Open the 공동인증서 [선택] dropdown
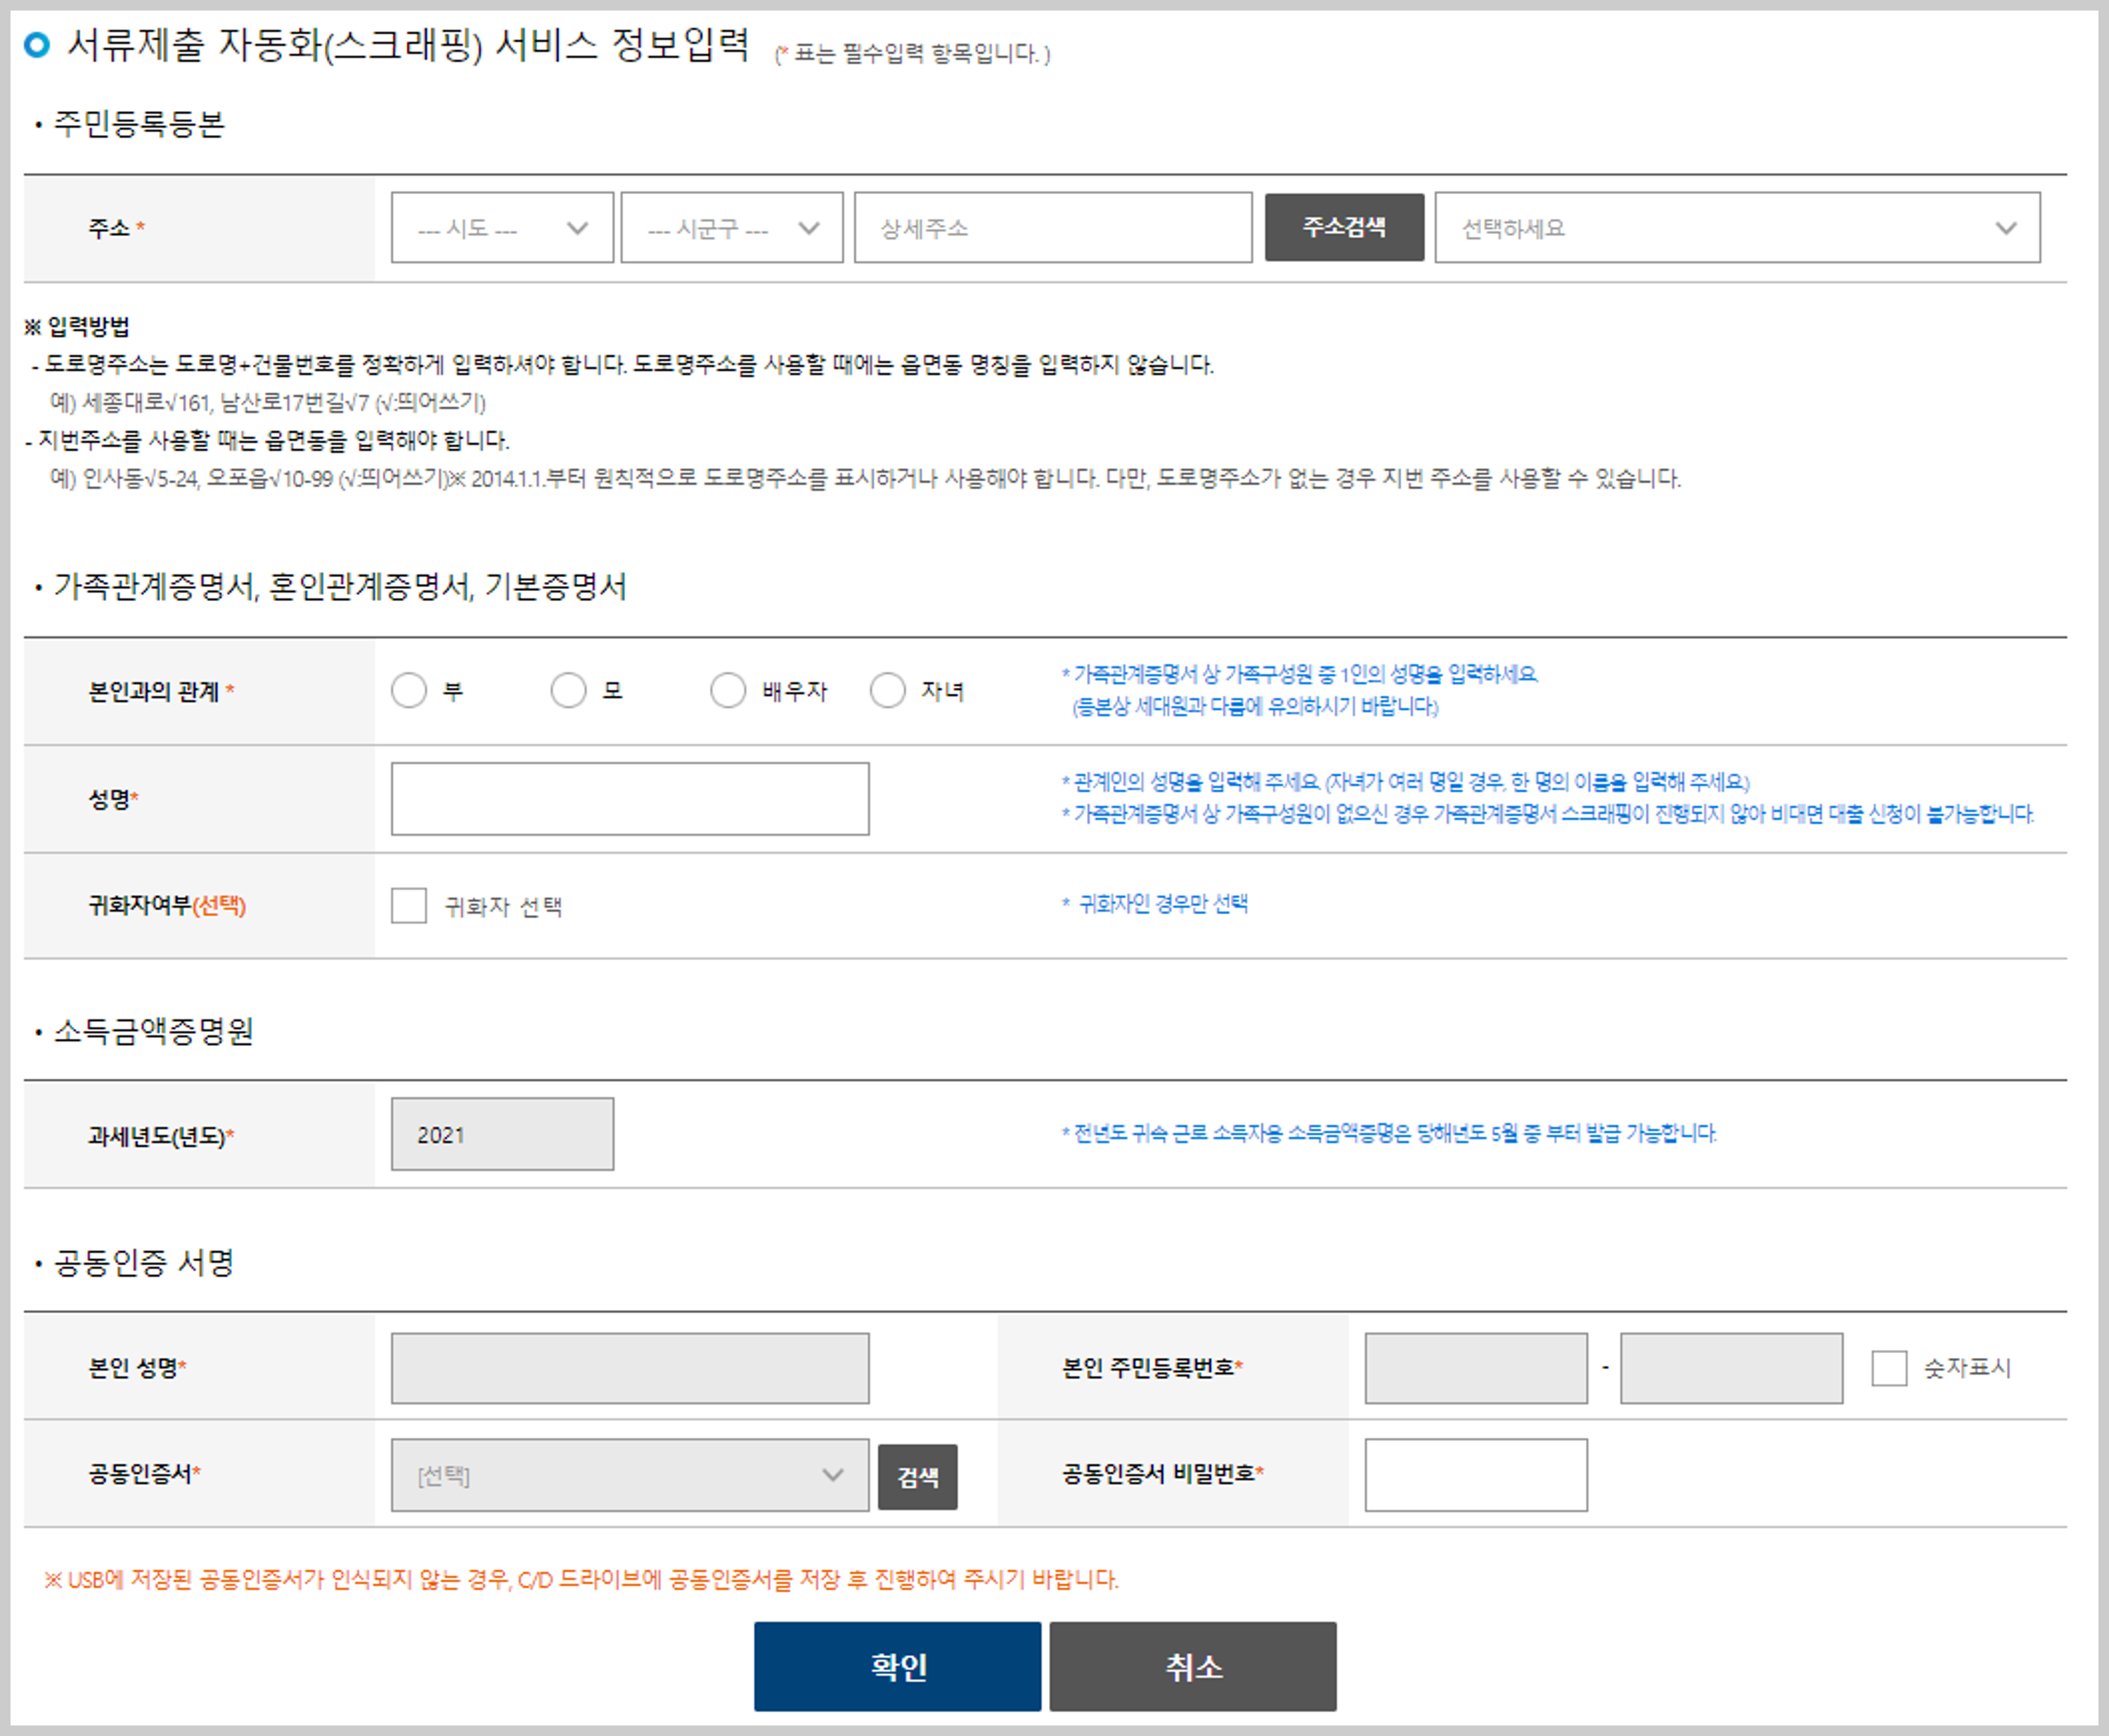This screenshot has width=2109, height=1736. click(x=630, y=1474)
